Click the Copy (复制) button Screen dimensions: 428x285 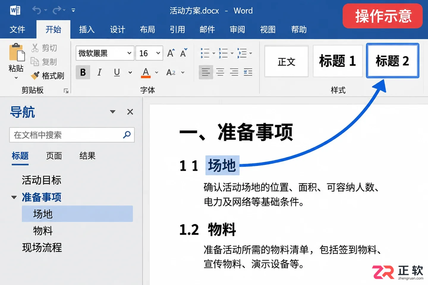click(44, 62)
